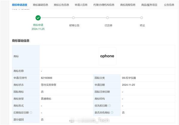Screen dimensions: 179x125
Task: Click the 已注册 progress step circle
Action: (x=107, y=18)
